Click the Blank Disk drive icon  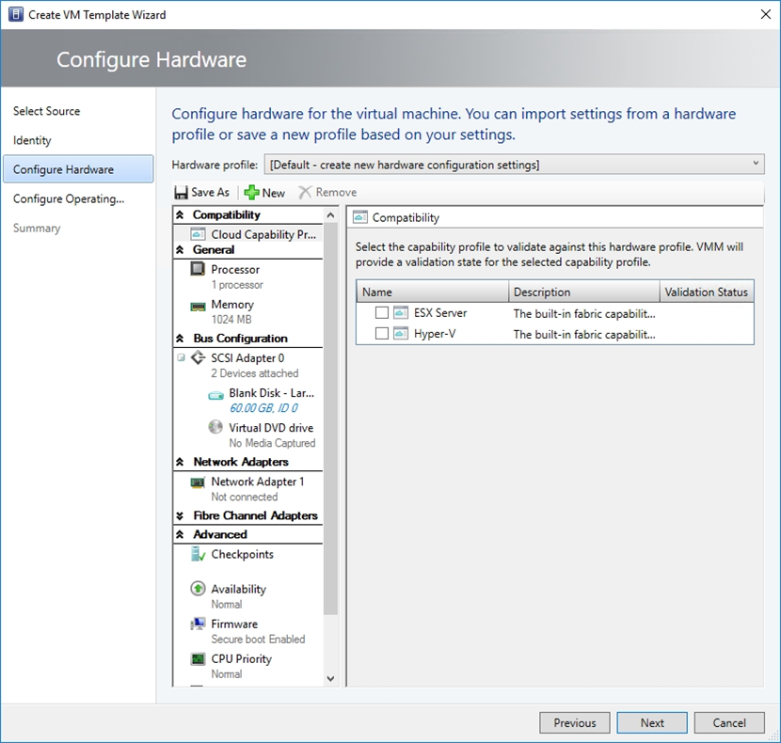pos(215,394)
